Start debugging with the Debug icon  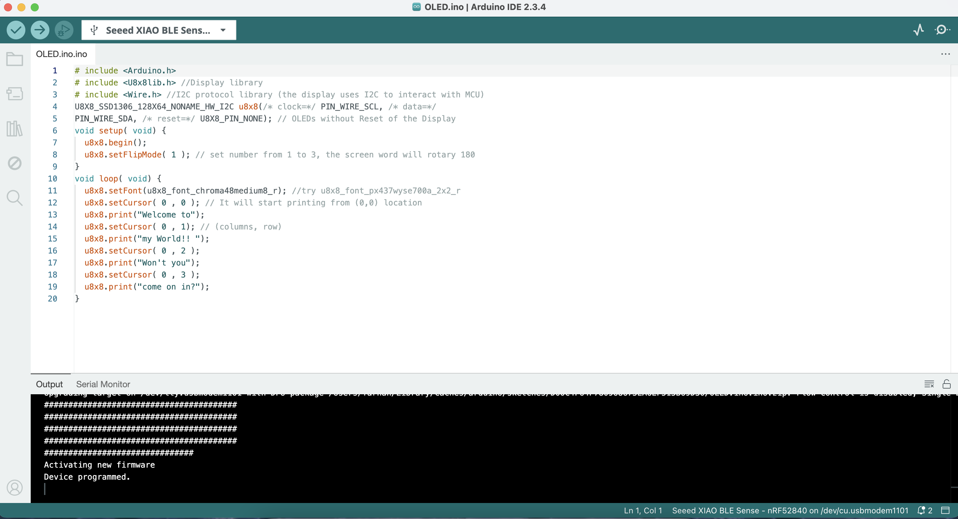64,30
